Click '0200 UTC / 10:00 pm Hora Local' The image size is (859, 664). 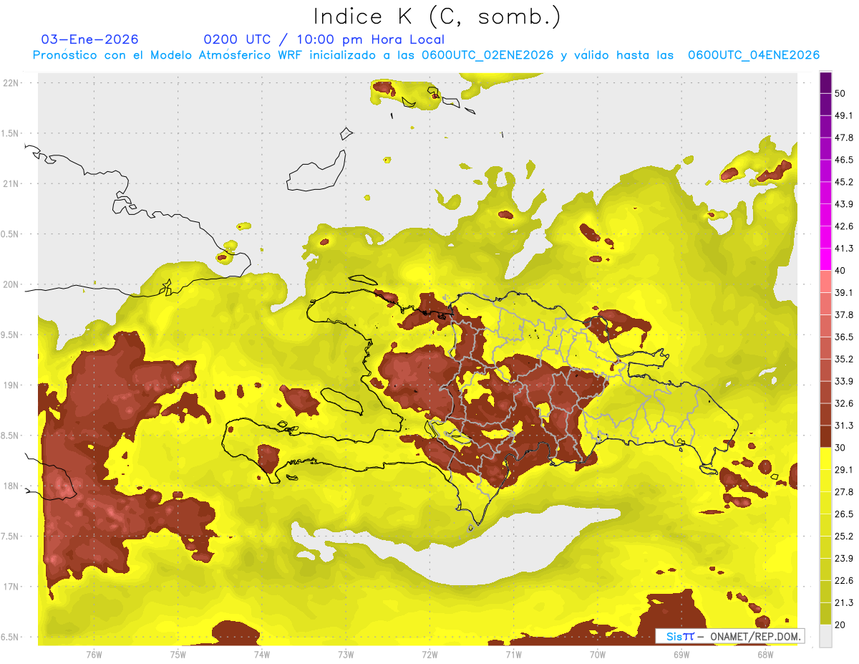[x=324, y=40]
